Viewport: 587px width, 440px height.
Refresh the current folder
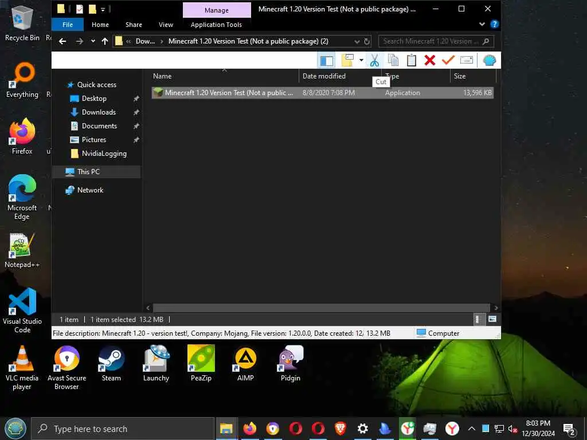(x=367, y=41)
